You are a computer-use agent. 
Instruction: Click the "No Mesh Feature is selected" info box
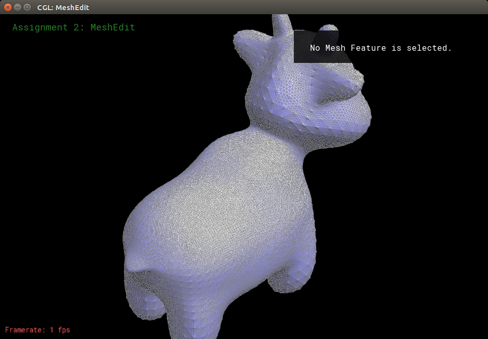tap(380, 48)
